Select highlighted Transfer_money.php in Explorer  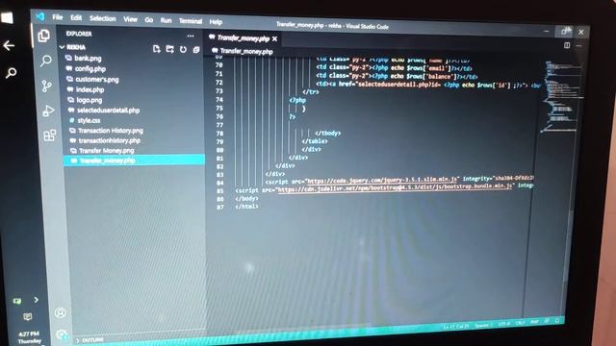(134, 161)
